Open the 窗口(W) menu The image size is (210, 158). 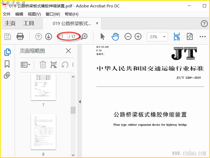(53, 14)
